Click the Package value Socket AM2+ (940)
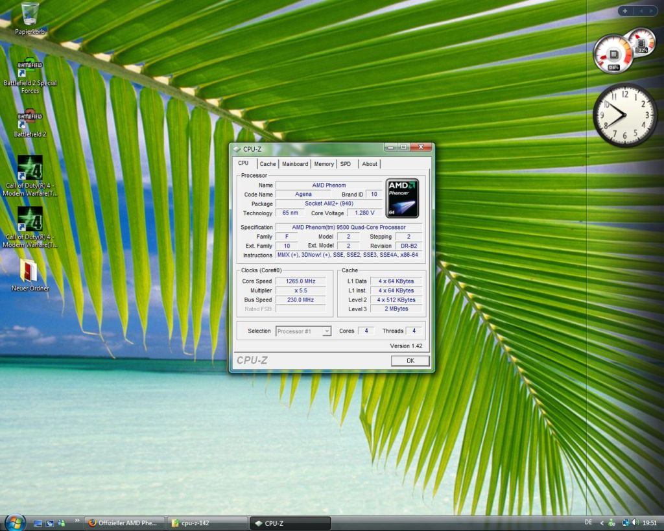 point(329,203)
